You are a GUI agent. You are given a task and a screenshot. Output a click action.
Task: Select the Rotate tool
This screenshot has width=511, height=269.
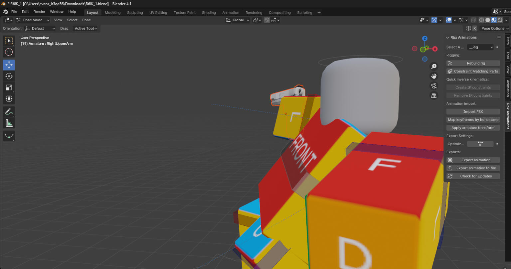click(9, 76)
